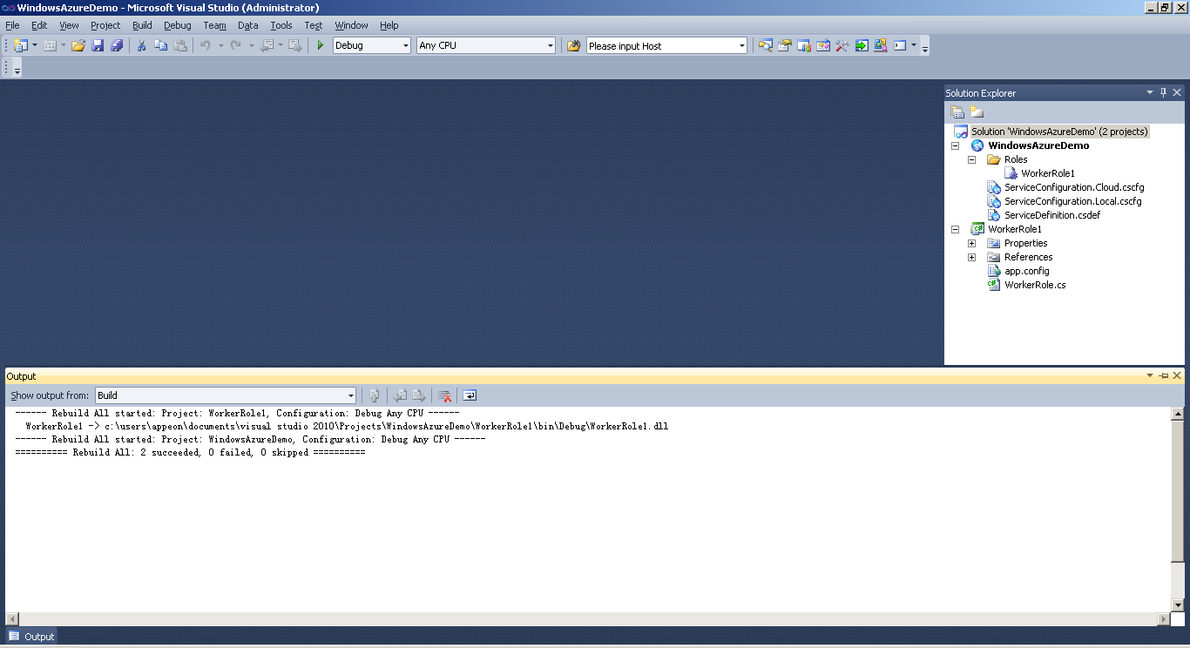The height and width of the screenshot is (648, 1190).
Task: Start debugging with green play icon
Action: point(321,45)
